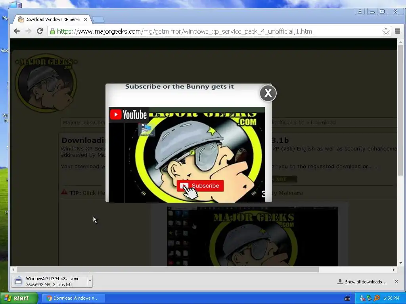This screenshot has width=406, height=304.
Task: Expand the download item options arrow
Action: [x=90, y=281]
